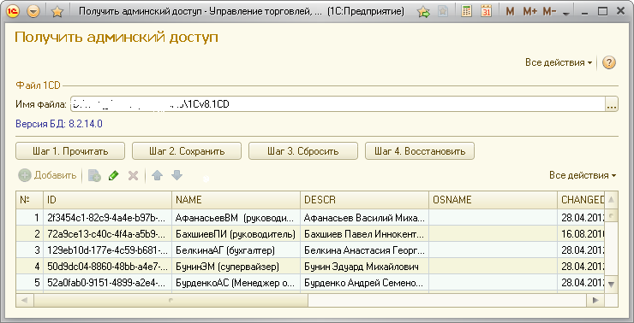Select Бурденко Андрей Семено... description cell
This screenshot has width=634, height=323.
point(365,282)
